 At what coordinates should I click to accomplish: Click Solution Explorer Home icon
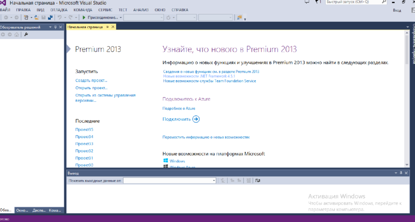tap(17, 35)
